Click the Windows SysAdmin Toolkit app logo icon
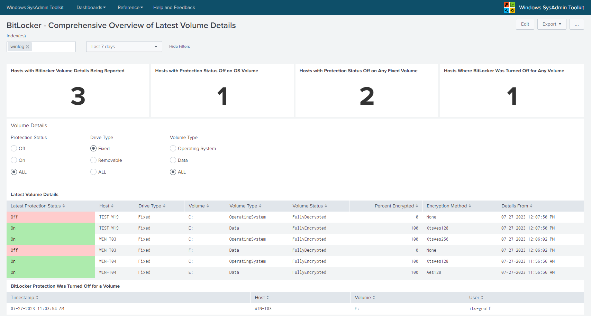 (509, 8)
